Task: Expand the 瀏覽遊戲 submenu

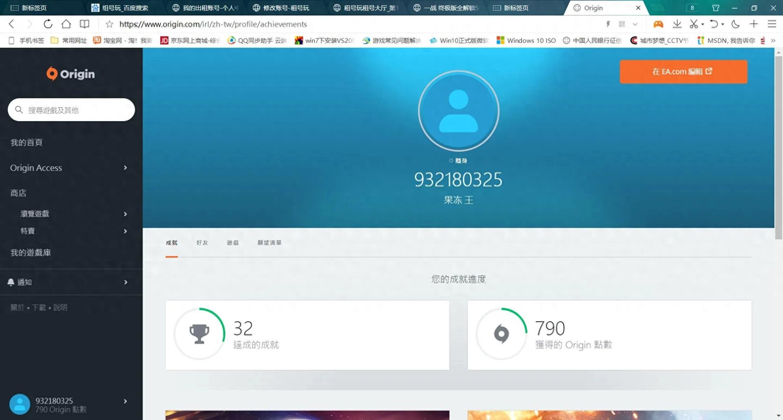Action: coord(73,214)
